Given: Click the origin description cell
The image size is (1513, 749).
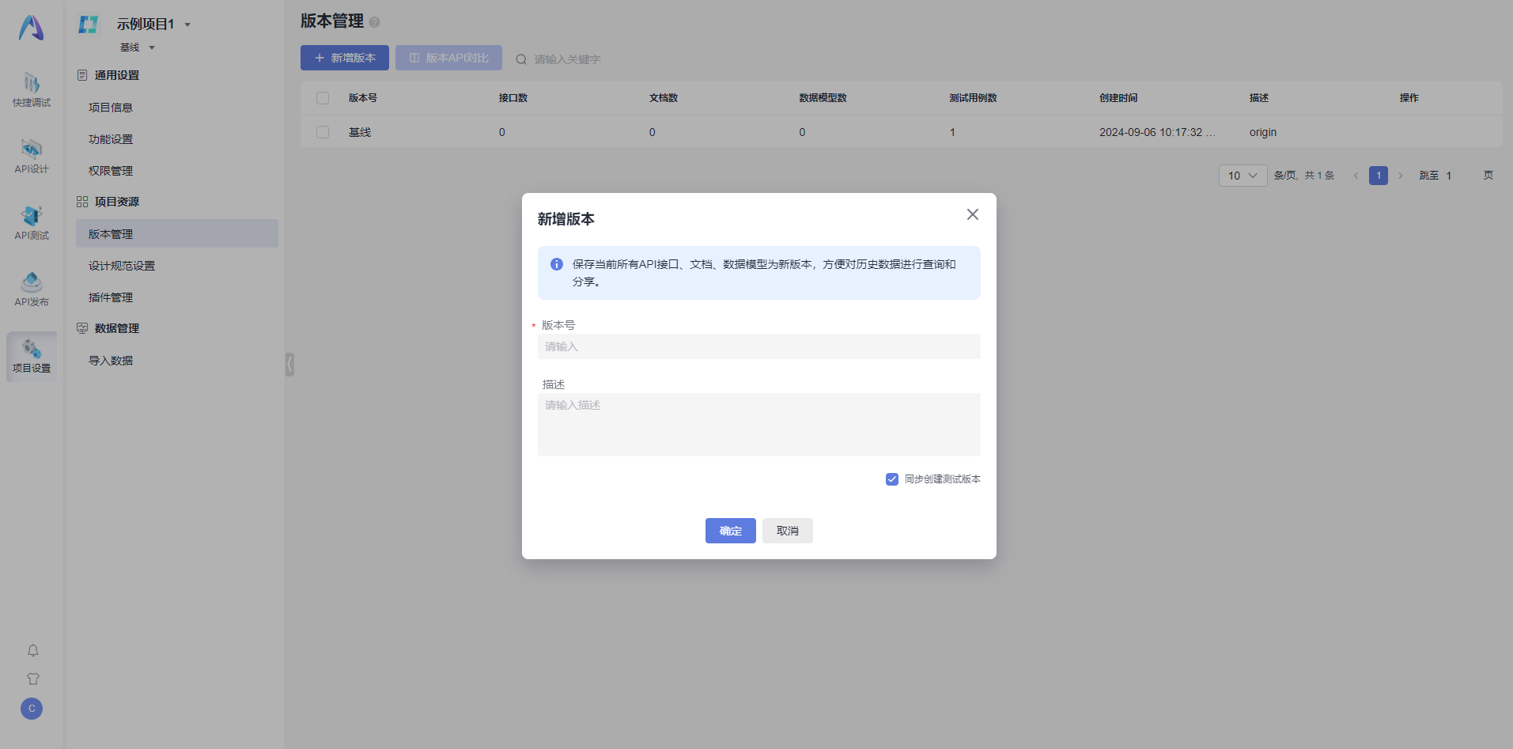Looking at the screenshot, I should (x=1263, y=132).
